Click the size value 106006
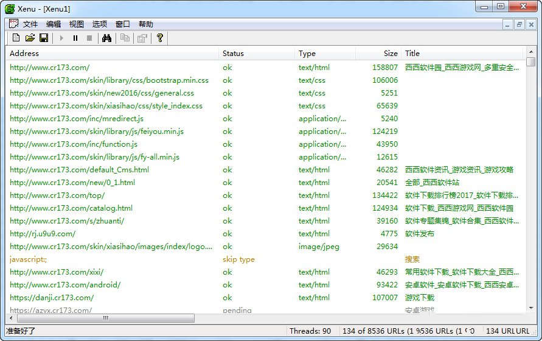Viewport: 542px width, 341px height. 384,80
